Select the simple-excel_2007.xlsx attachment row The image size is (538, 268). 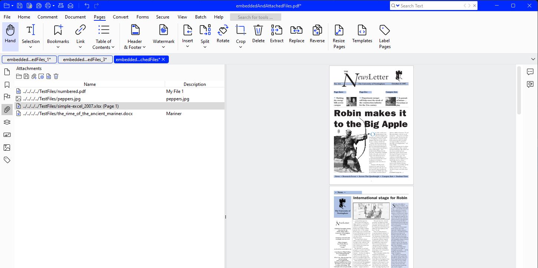tap(119, 106)
